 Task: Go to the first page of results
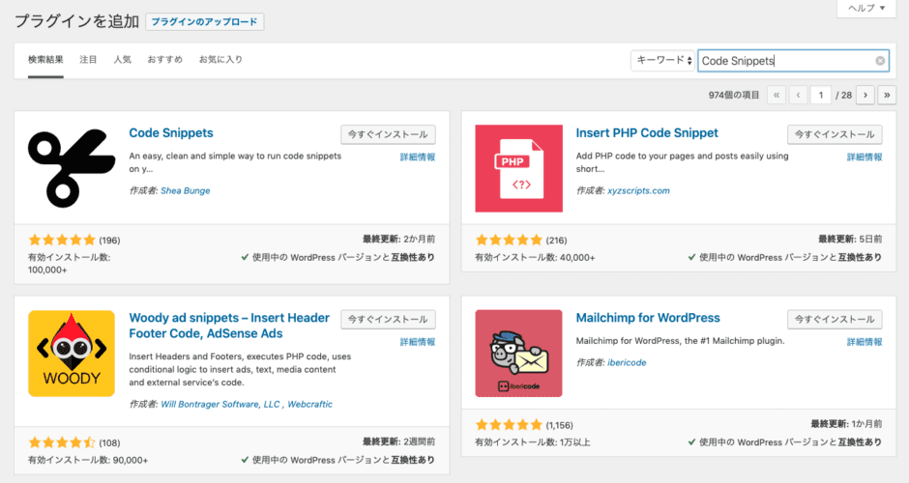point(777,95)
